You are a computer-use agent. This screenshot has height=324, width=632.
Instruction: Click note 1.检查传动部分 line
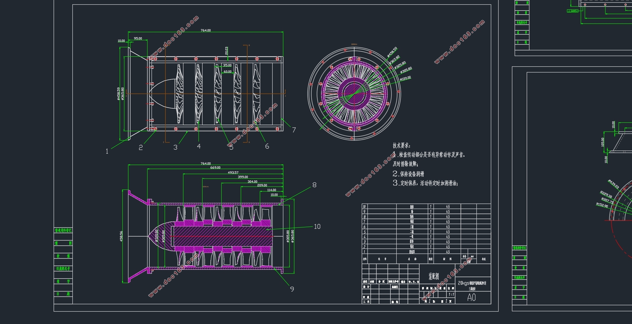429,155
